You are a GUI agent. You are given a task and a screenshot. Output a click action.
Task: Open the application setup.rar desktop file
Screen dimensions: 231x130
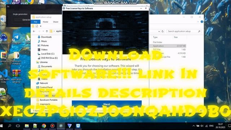pos(16,76)
